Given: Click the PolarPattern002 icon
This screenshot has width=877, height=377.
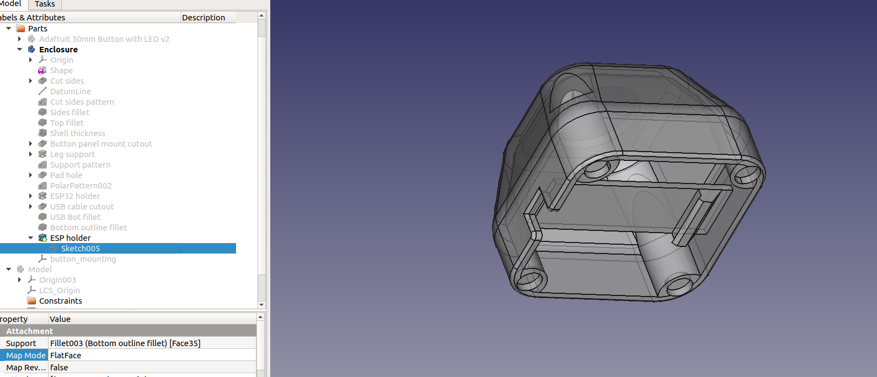Looking at the screenshot, I should pyautogui.click(x=42, y=186).
